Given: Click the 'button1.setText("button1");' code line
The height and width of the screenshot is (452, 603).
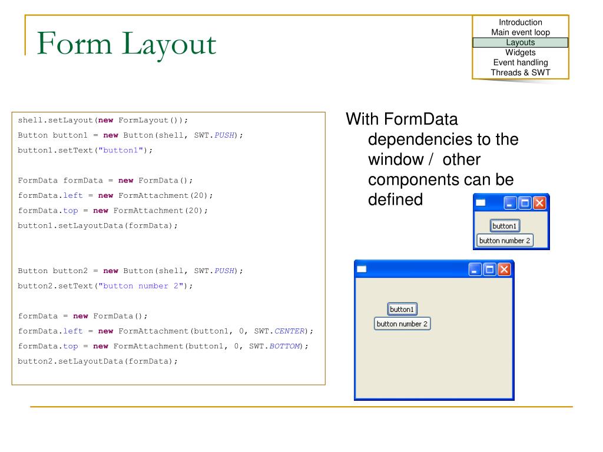Looking at the screenshot, I should point(85,150).
